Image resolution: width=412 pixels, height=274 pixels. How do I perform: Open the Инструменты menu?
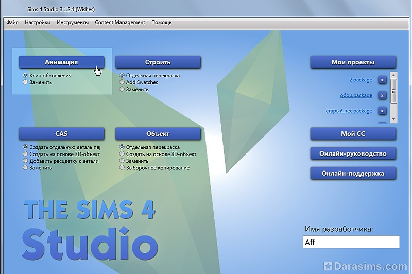(73, 22)
